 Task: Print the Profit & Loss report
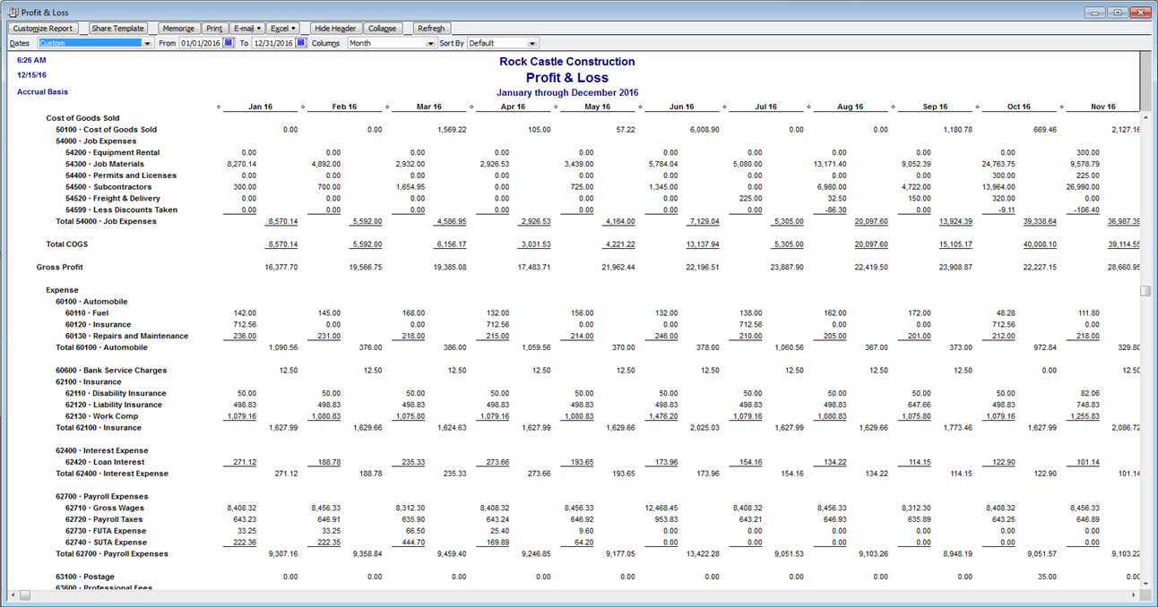click(x=214, y=29)
